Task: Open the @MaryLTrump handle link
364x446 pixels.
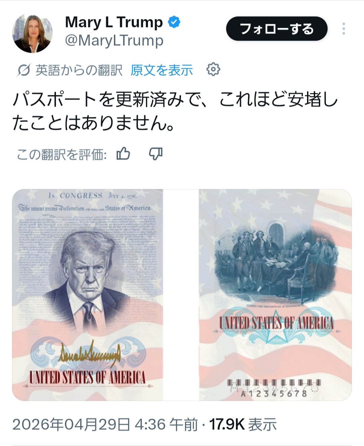Action: [114, 41]
